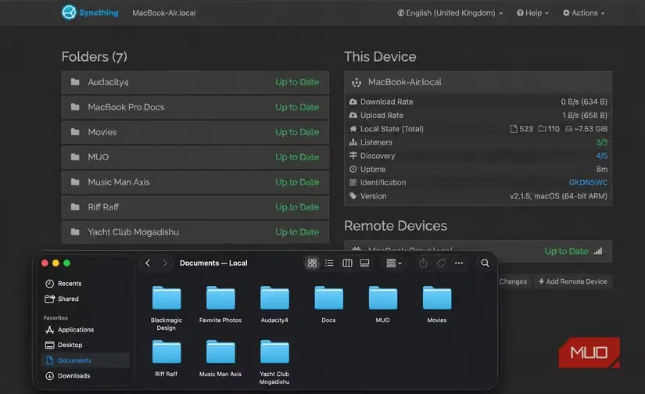Viewport: 645px width, 394px height.
Task: Select the Movies folder in Finder
Action: point(437,298)
